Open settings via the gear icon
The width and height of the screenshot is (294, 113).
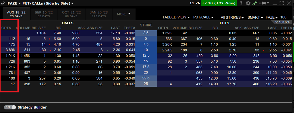pos(248,3)
